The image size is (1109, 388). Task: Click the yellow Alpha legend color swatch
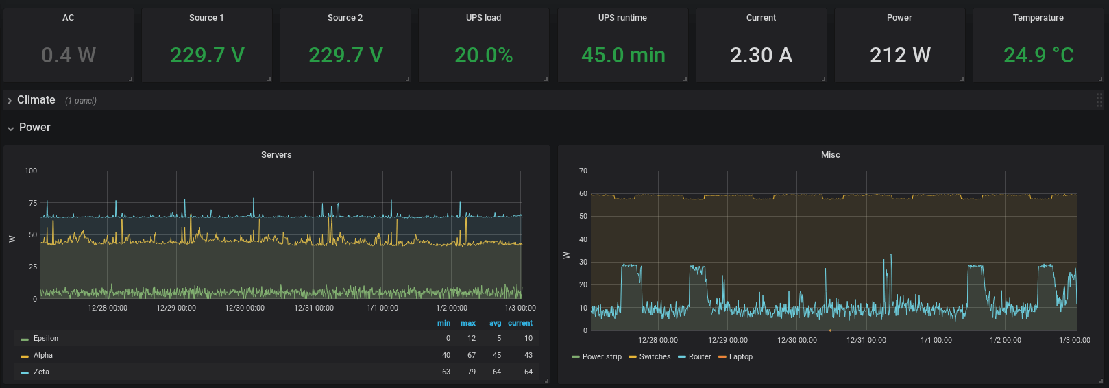[25, 356]
